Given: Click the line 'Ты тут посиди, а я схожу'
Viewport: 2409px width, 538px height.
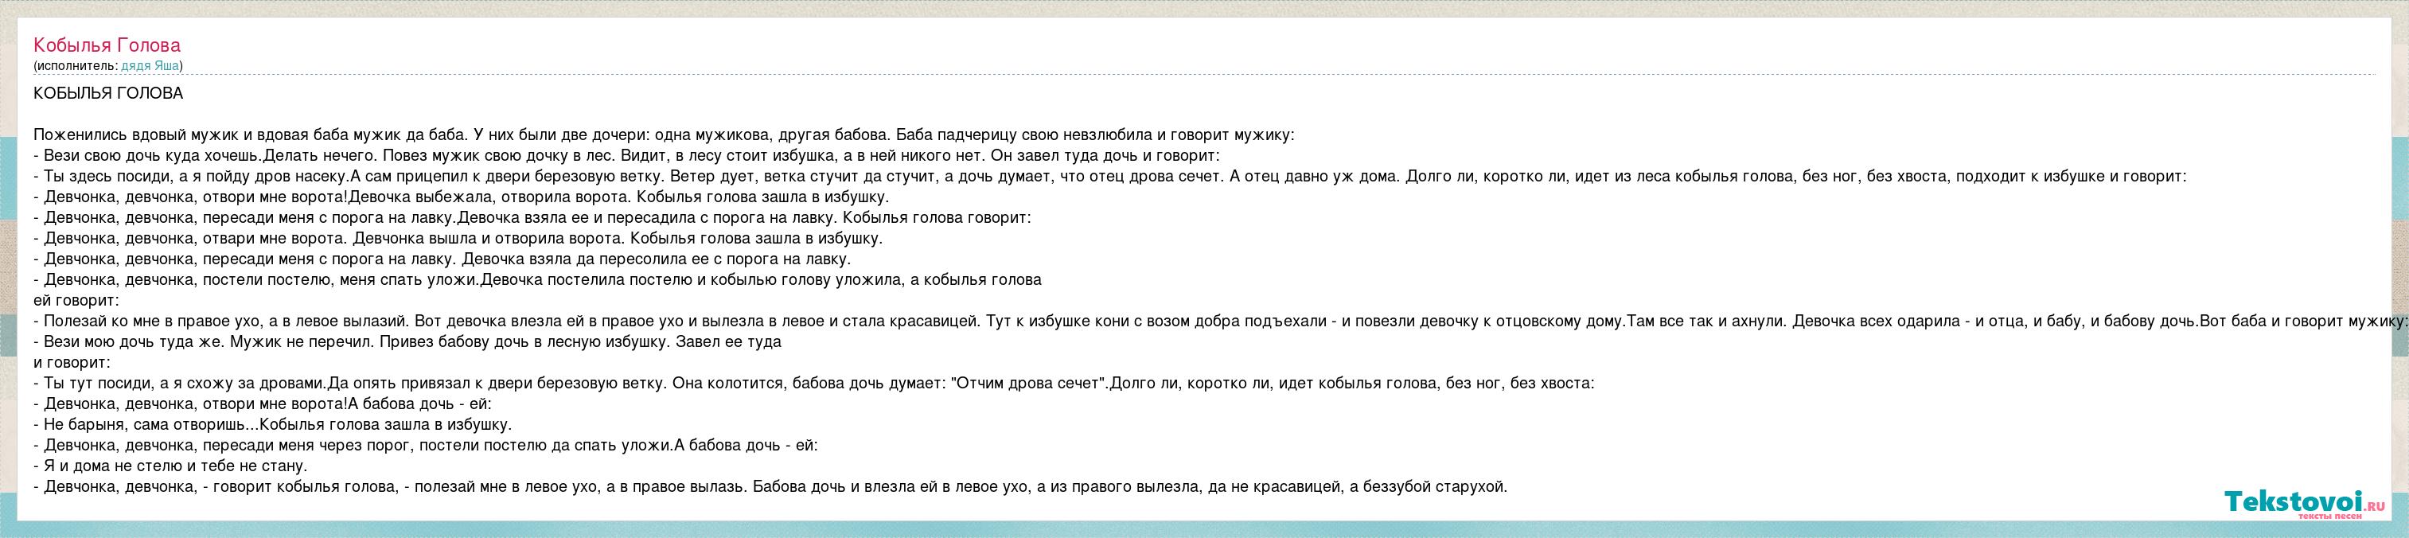Looking at the screenshot, I should click(813, 383).
